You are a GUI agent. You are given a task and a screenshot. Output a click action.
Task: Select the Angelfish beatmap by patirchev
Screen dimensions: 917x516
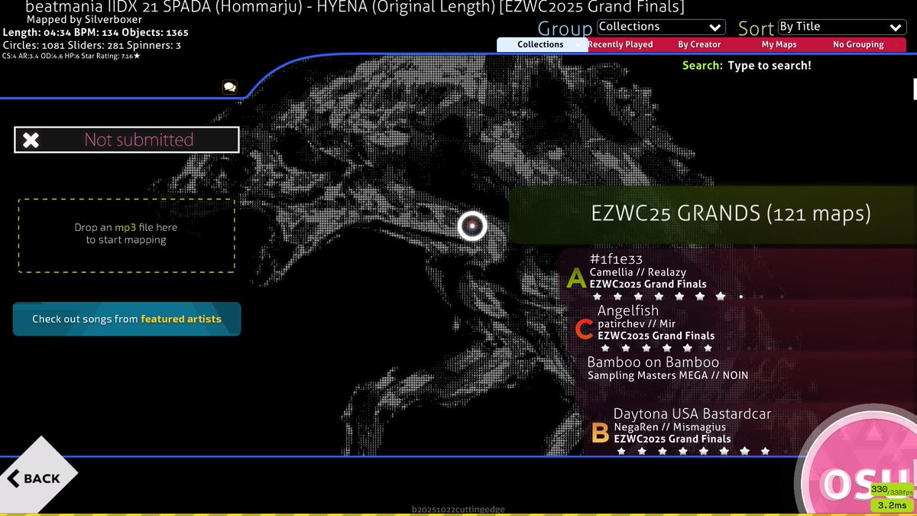tap(742, 327)
